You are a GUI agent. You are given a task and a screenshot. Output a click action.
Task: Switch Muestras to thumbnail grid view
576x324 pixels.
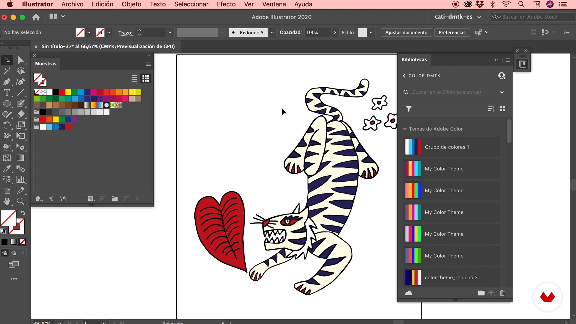146,79
